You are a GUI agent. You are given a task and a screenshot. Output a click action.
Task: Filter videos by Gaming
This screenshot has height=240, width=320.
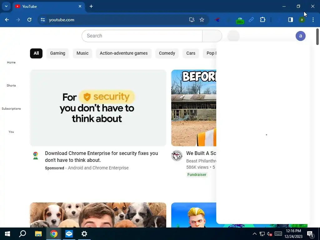click(58, 53)
